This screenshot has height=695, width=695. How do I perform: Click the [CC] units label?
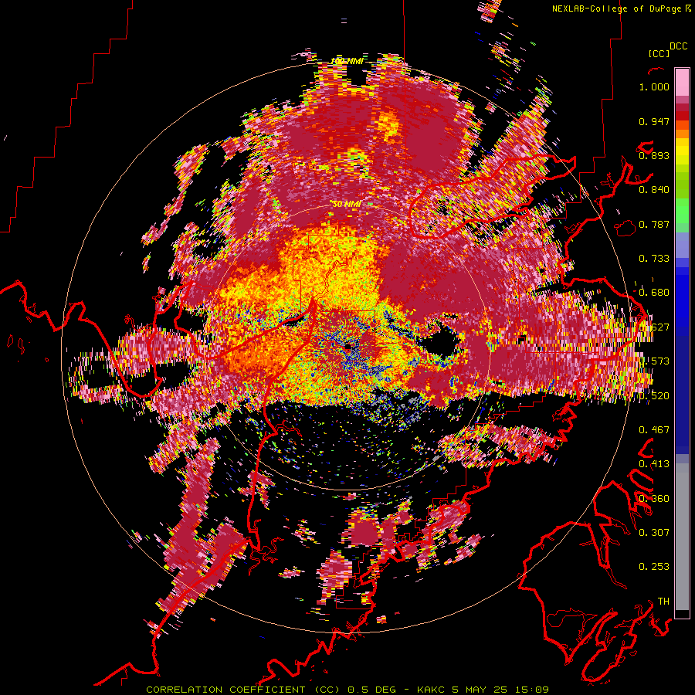point(659,53)
